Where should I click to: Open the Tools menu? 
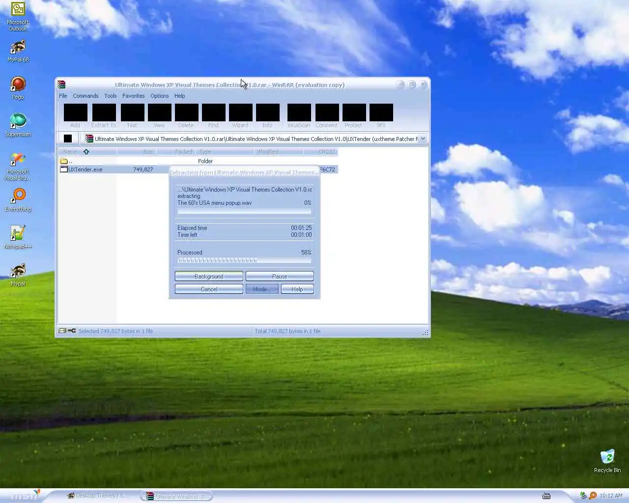(x=111, y=96)
